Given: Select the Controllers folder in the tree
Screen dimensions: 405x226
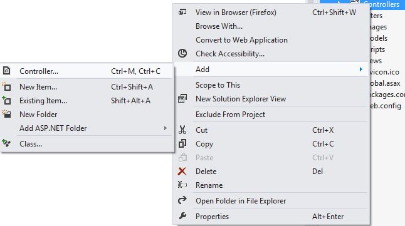Looking at the screenshot, I should click(382, 4).
